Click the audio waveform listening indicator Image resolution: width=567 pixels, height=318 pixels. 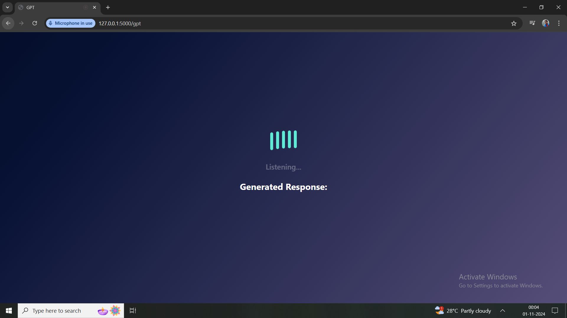(x=283, y=140)
